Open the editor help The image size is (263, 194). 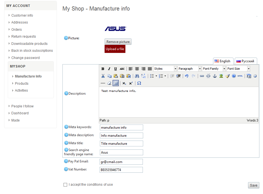234,76
